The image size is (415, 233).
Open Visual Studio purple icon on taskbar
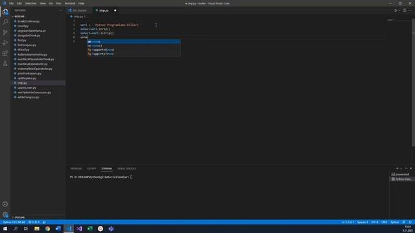coord(79,228)
